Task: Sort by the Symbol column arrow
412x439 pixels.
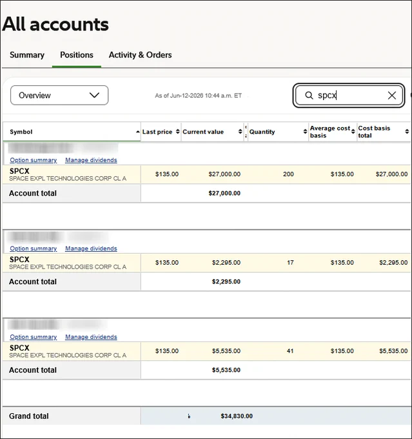Action: click(x=137, y=132)
